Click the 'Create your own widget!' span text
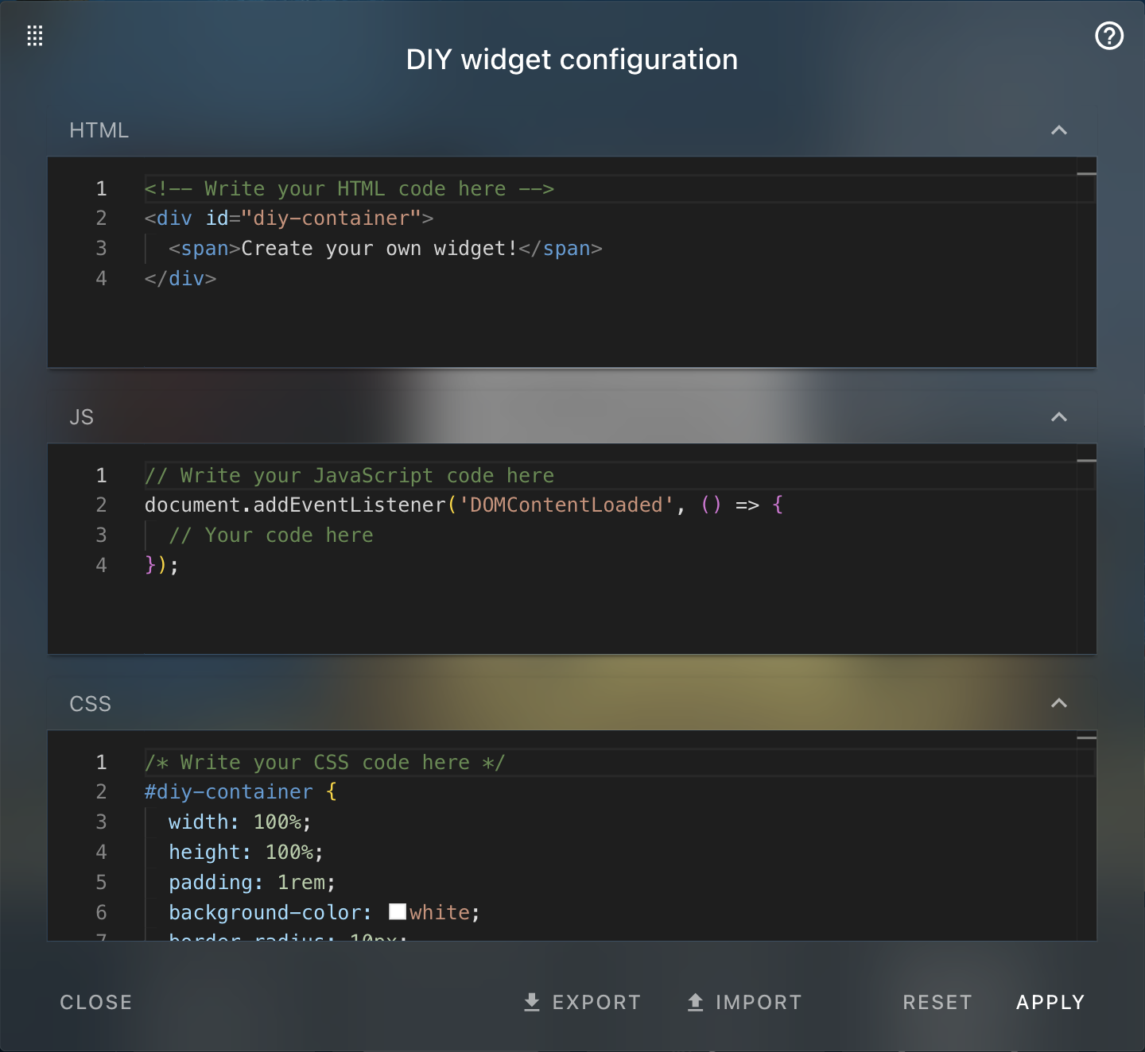1145x1052 pixels. [379, 249]
